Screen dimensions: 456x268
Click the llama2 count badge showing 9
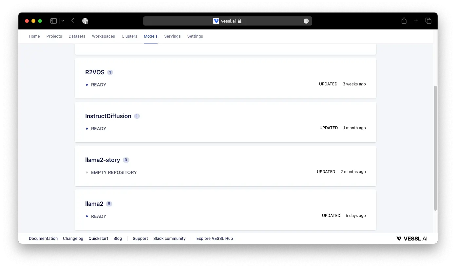(x=109, y=204)
